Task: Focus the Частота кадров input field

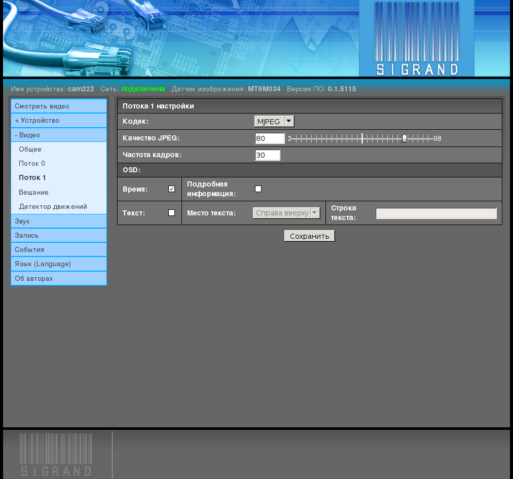Action: click(x=267, y=155)
